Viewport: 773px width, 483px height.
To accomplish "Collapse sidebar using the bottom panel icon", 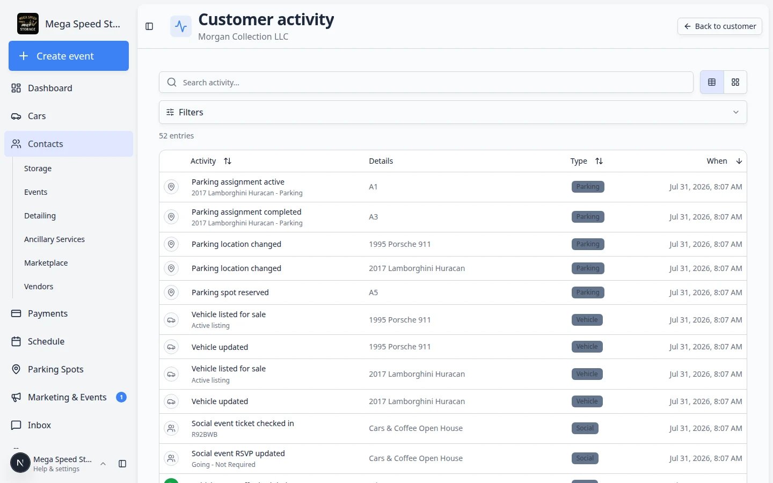I will tap(122, 464).
